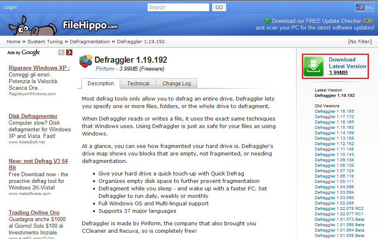Click the flag icon beside EN
The width and height of the screenshot is (378, 239).
point(360,7)
